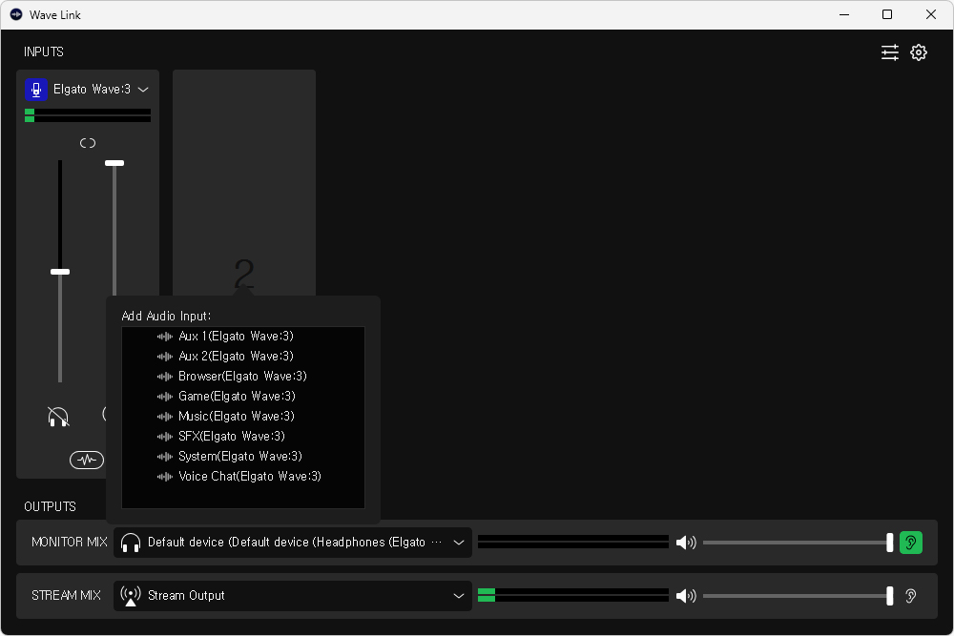Click the headphones icon in Monitor Mix

tap(130, 543)
